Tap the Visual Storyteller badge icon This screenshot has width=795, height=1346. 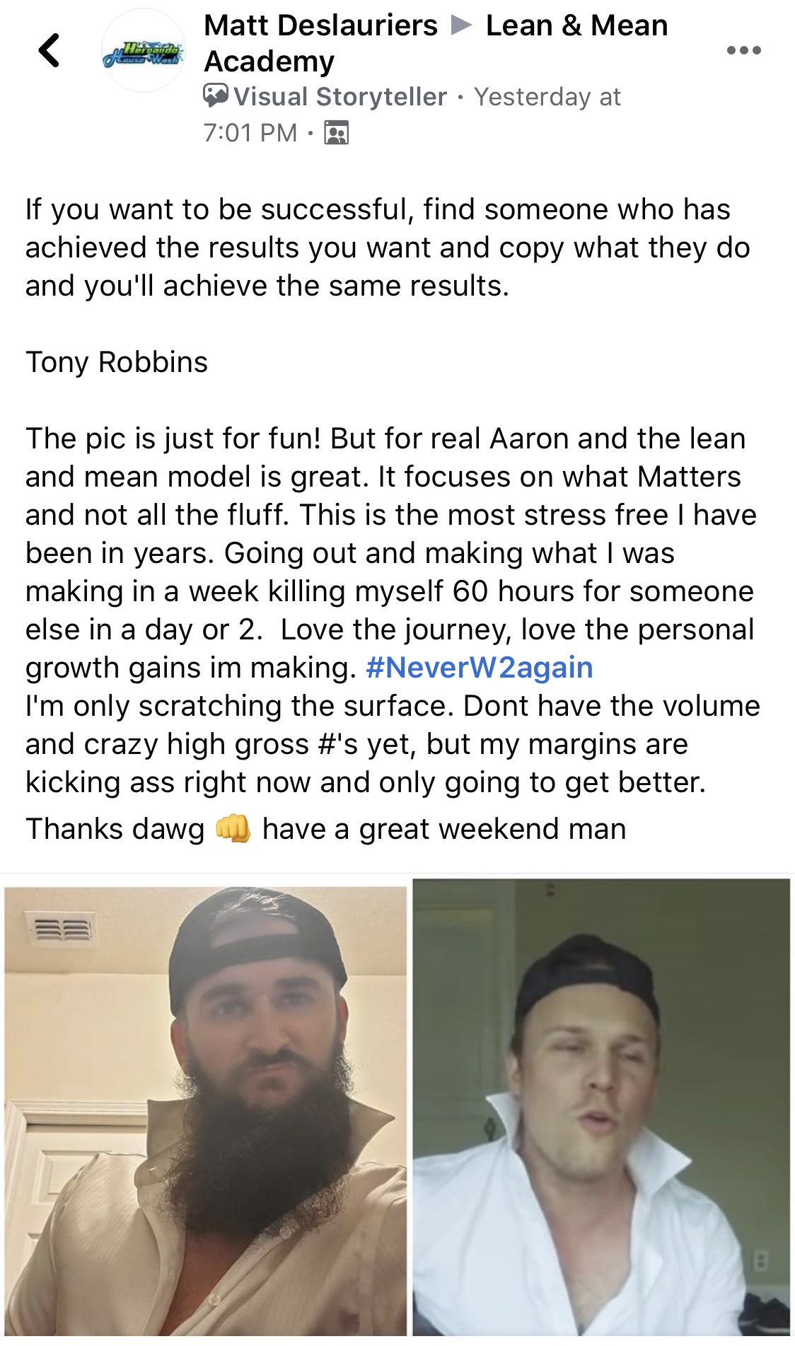point(216,95)
